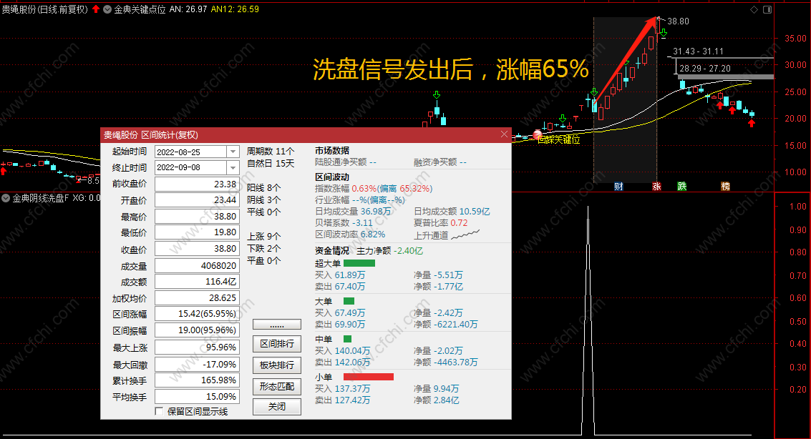Click the 上升通道 trend sparkline

pyautogui.click(x=465, y=235)
